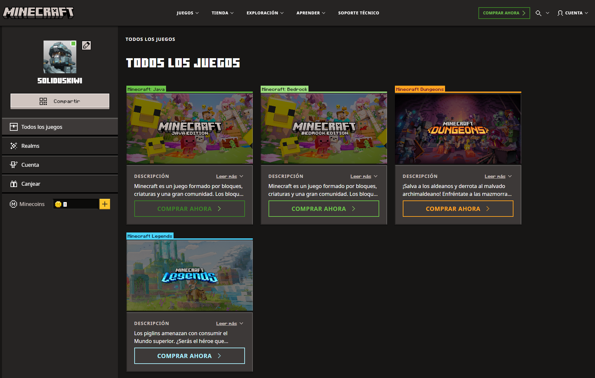Expand Leer más on the Bedrock card
Image resolution: width=595 pixels, height=378 pixels.
(x=364, y=176)
